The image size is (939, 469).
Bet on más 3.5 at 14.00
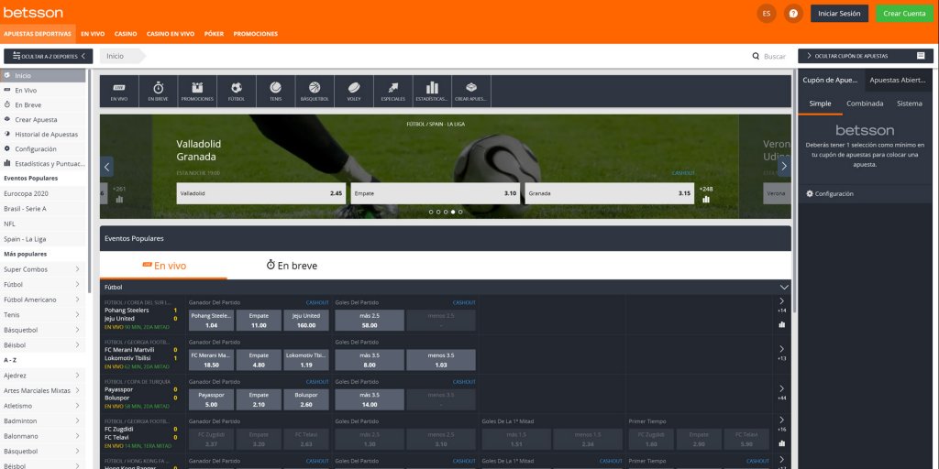[x=370, y=399]
